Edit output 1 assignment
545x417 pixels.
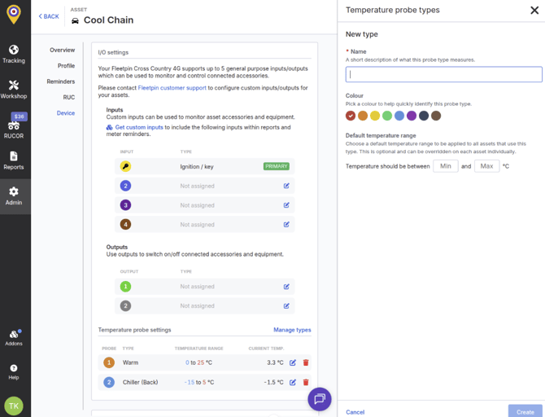coord(286,287)
